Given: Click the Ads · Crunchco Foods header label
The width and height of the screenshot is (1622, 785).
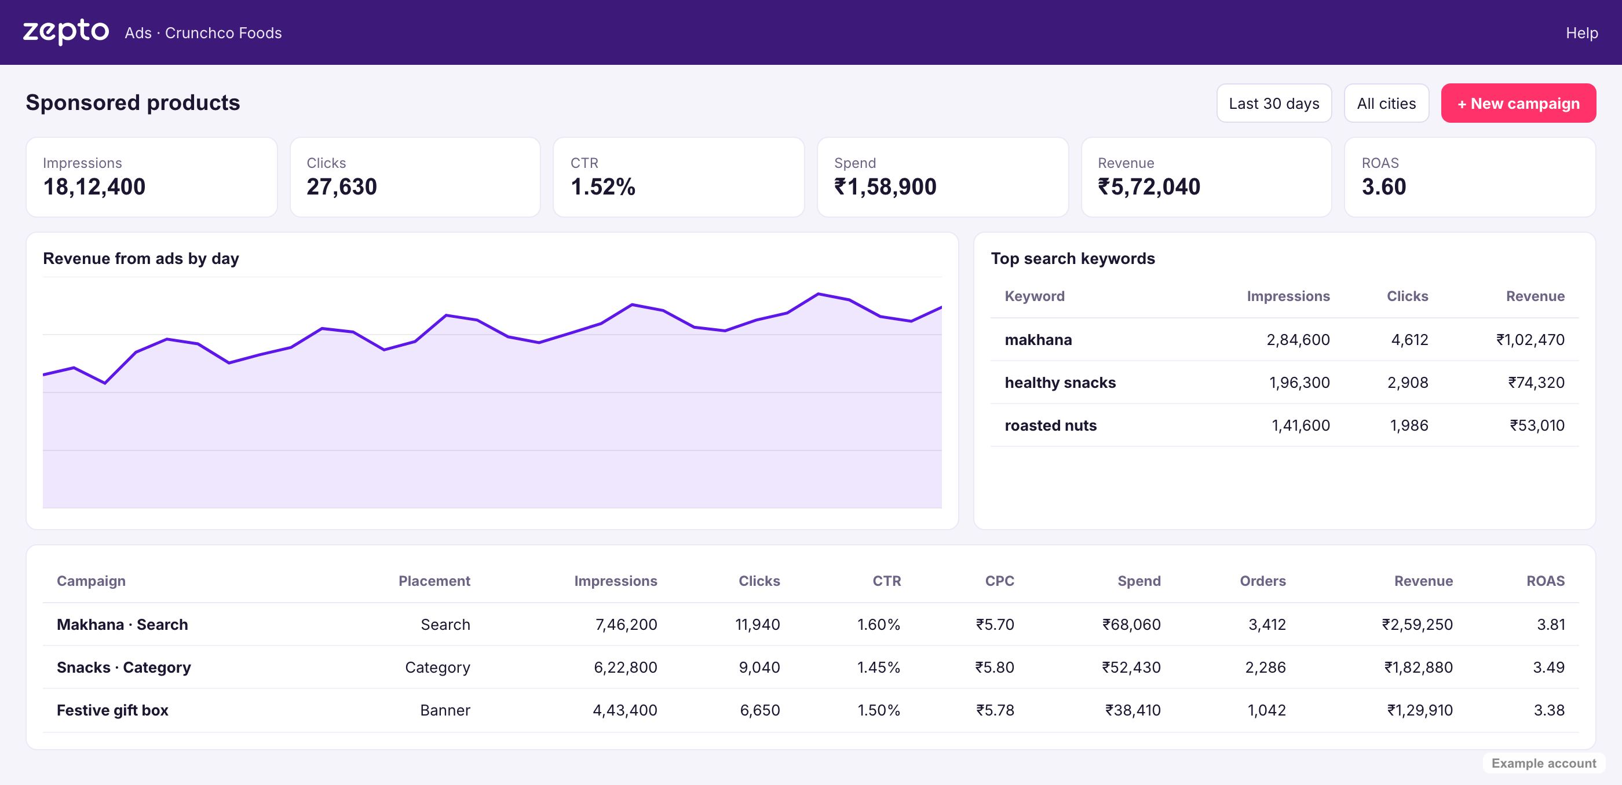Looking at the screenshot, I should pos(203,32).
